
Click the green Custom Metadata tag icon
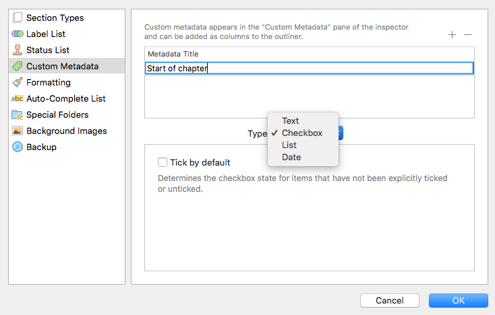(x=18, y=66)
